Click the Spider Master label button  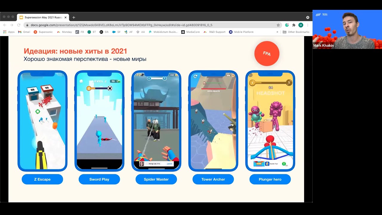coord(156,179)
